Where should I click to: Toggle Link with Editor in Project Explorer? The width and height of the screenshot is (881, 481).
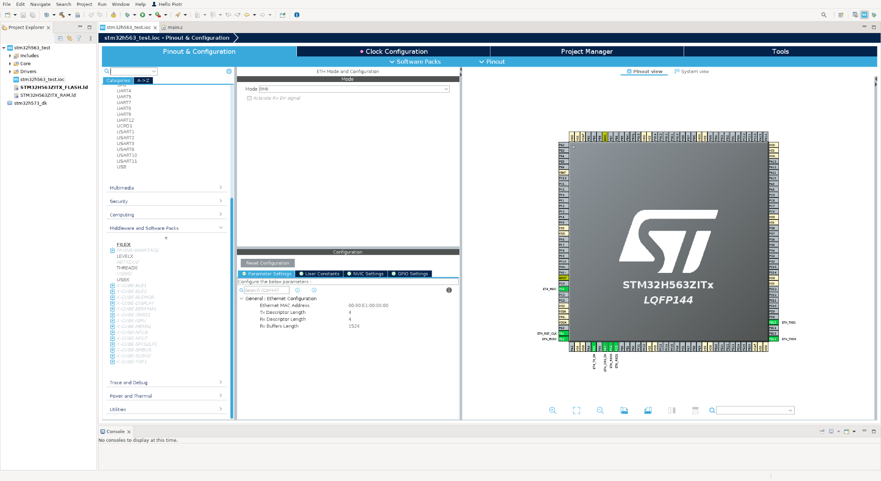click(x=70, y=38)
